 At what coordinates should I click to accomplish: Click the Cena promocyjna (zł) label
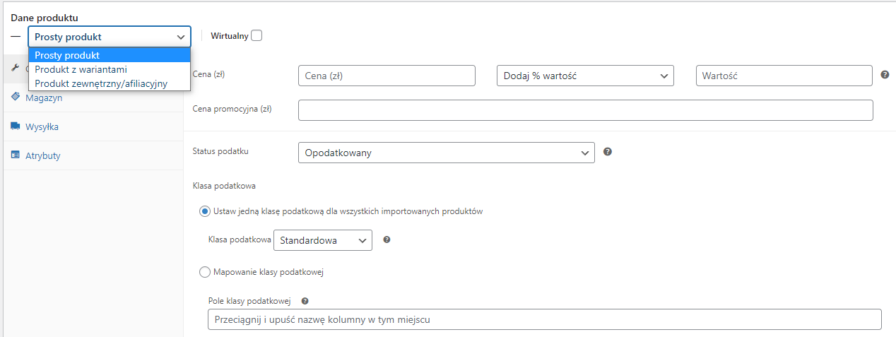232,110
